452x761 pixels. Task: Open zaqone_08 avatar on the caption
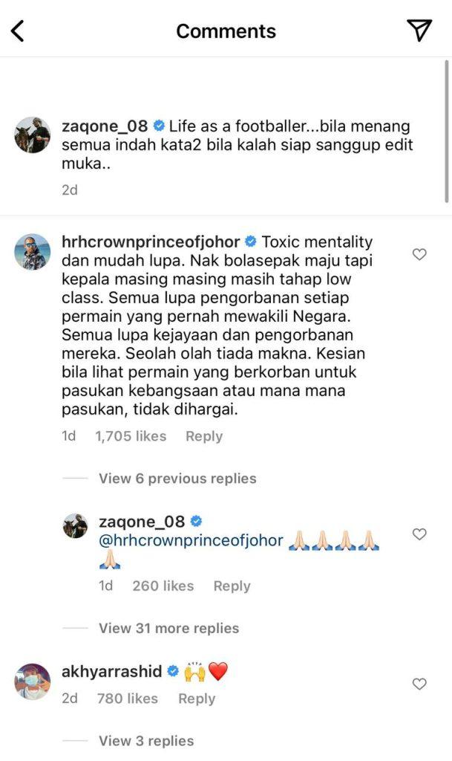click(32, 135)
